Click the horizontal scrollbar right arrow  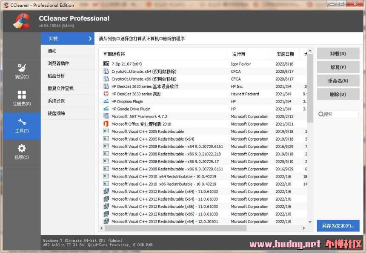pyautogui.click(x=304, y=228)
